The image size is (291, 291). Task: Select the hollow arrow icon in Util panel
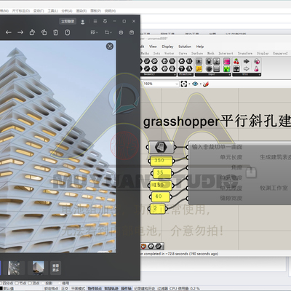247,69
